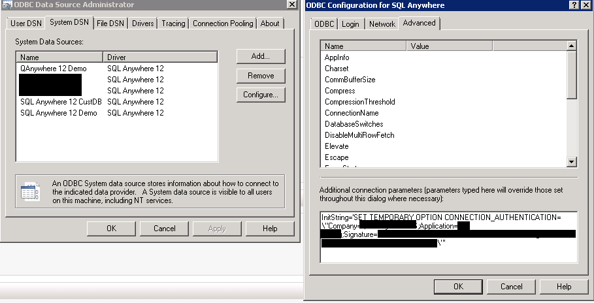
Task: Switch to the Tracing tab
Action: (174, 23)
